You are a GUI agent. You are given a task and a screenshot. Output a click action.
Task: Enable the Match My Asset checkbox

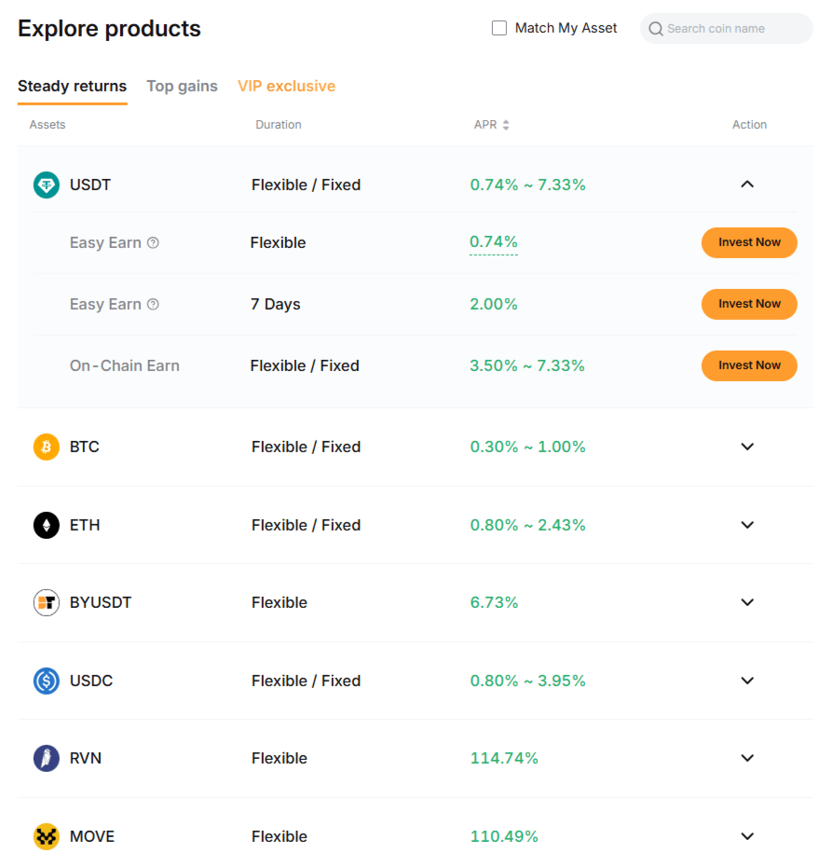(x=499, y=28)
